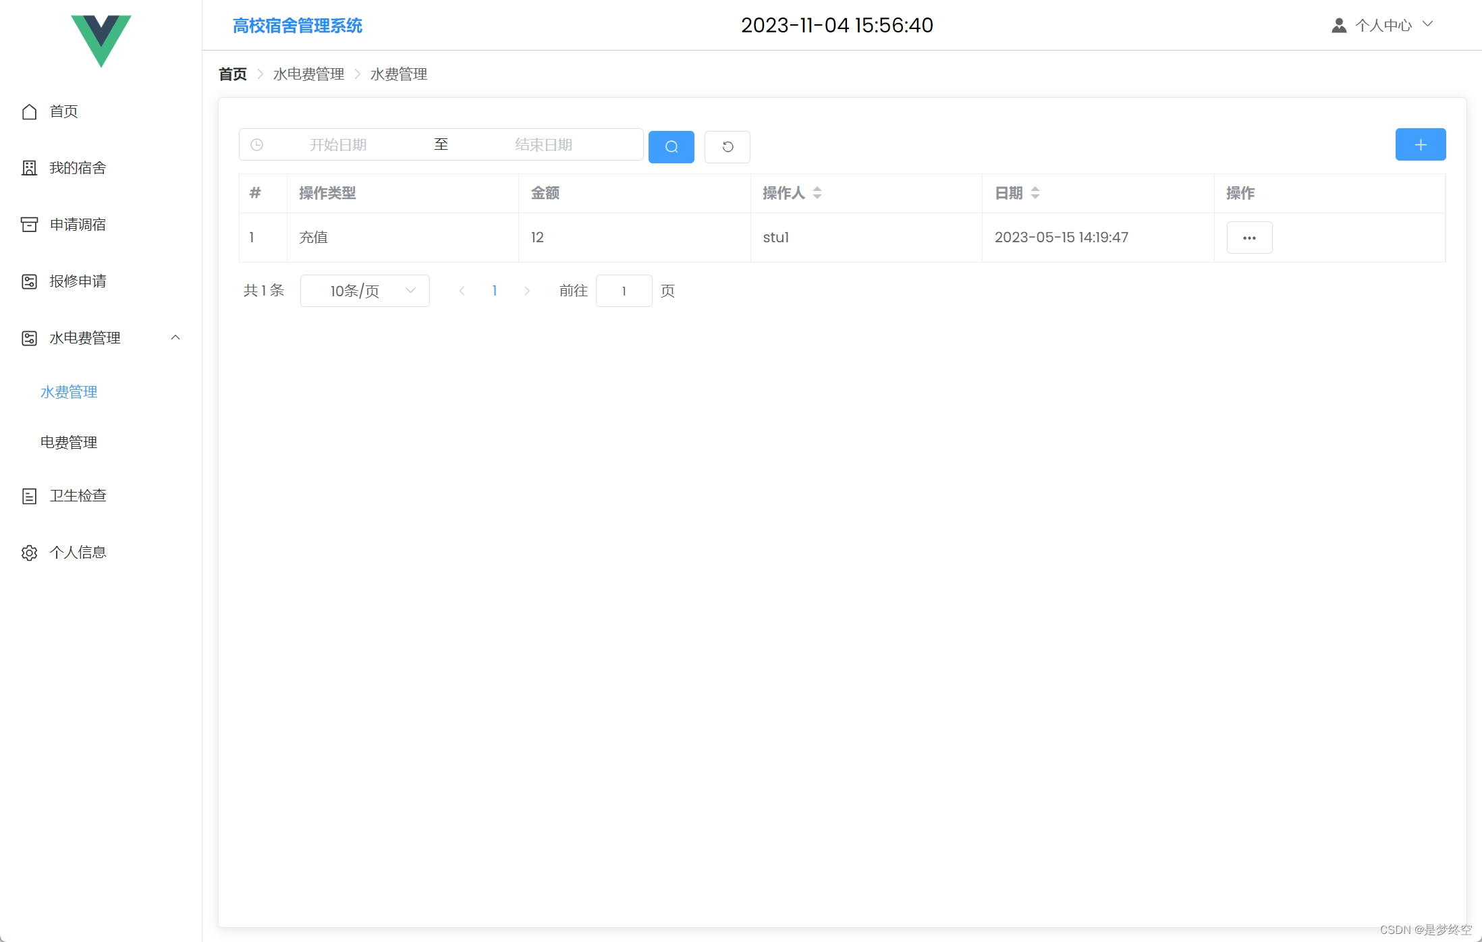Click the 结束日期 end date input

[x=543, y=144]
